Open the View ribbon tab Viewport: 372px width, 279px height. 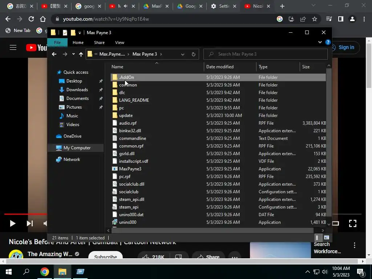[120, 43]
